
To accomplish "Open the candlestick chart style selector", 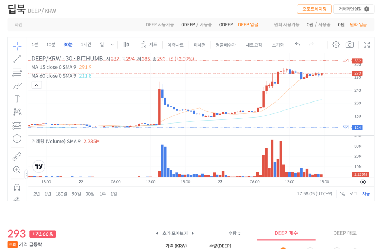I will (x=126, y=45).
